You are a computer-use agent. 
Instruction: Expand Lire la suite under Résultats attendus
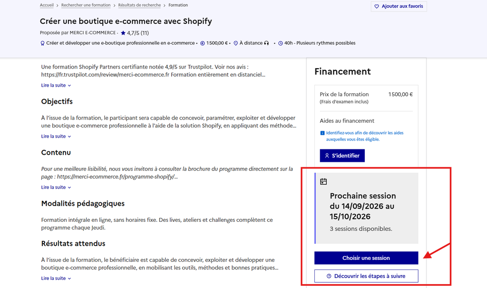pyautogui.click(x=56, y=278)
